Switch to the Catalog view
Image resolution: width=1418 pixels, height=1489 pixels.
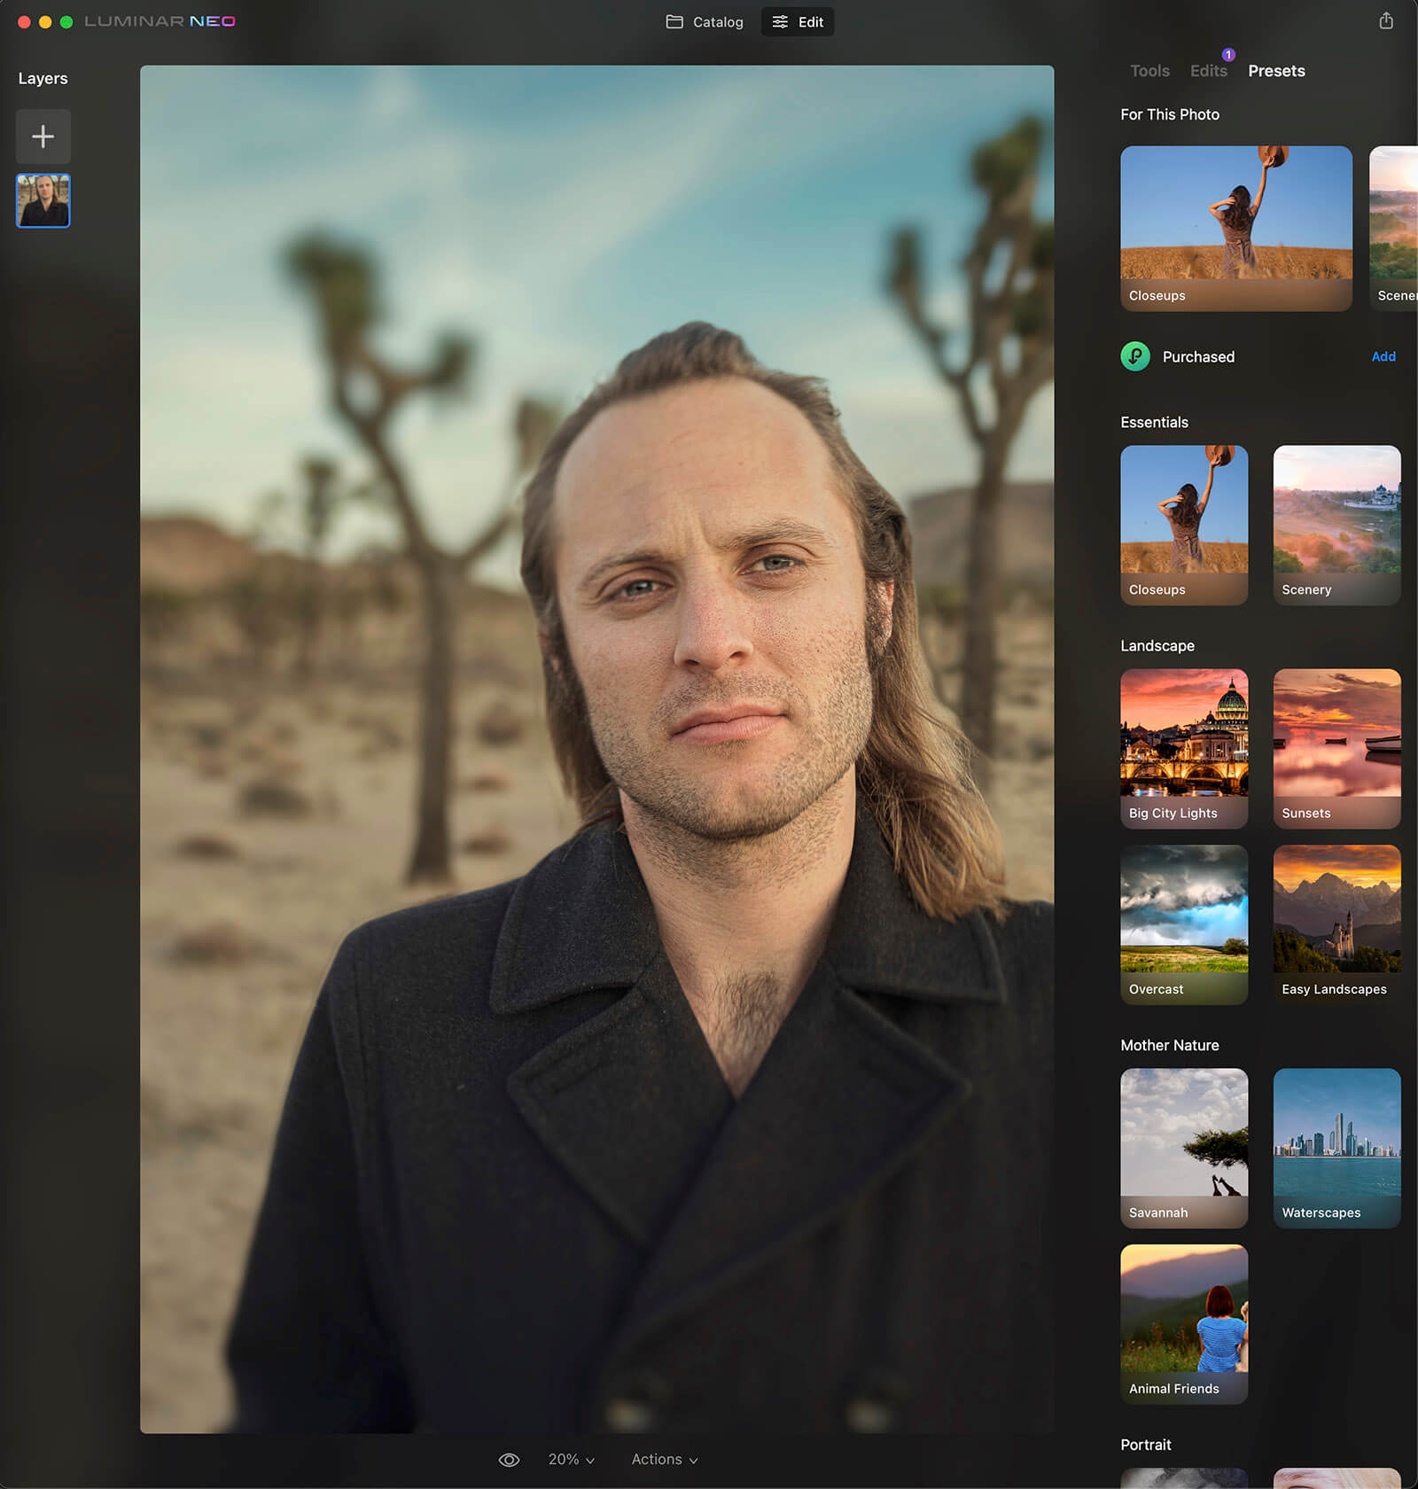click(705, 22)
